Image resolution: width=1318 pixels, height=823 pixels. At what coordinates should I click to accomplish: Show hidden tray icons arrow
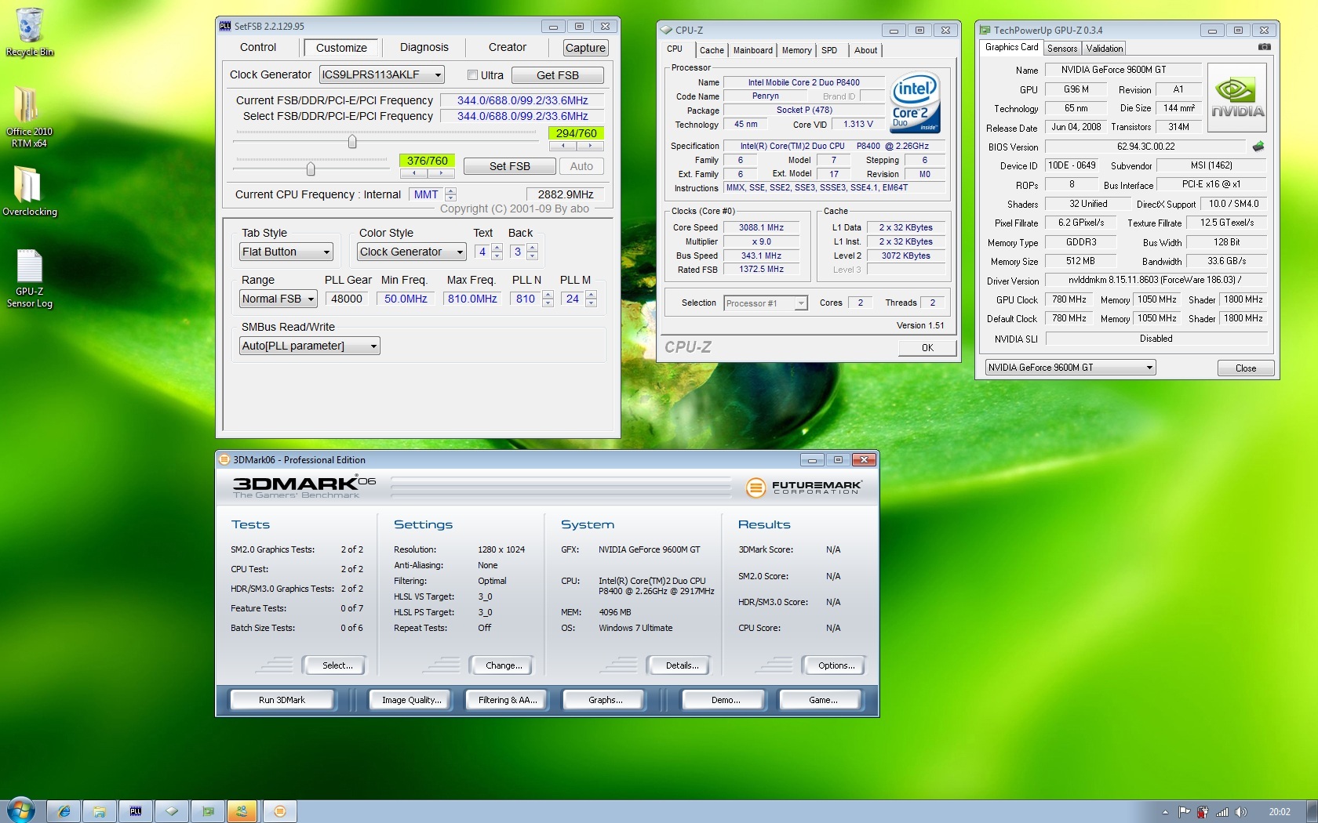click(1165, 812)
